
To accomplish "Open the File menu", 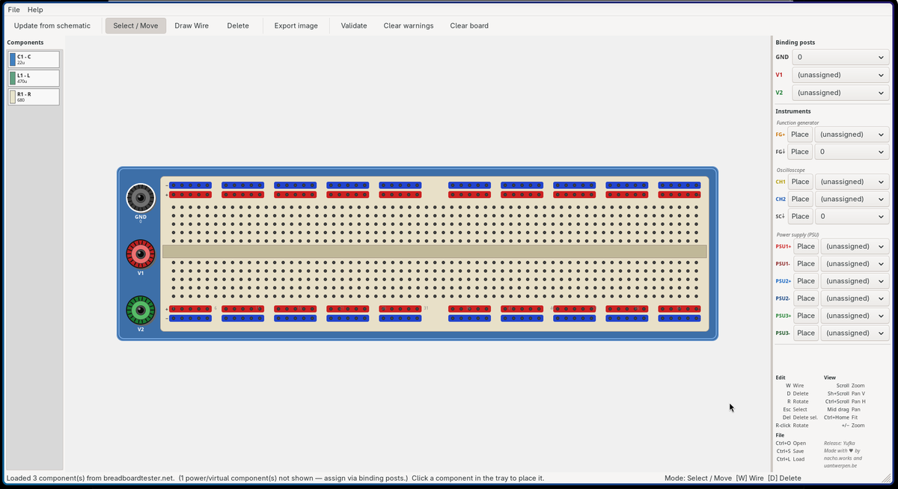I will (x=14, y=10).
